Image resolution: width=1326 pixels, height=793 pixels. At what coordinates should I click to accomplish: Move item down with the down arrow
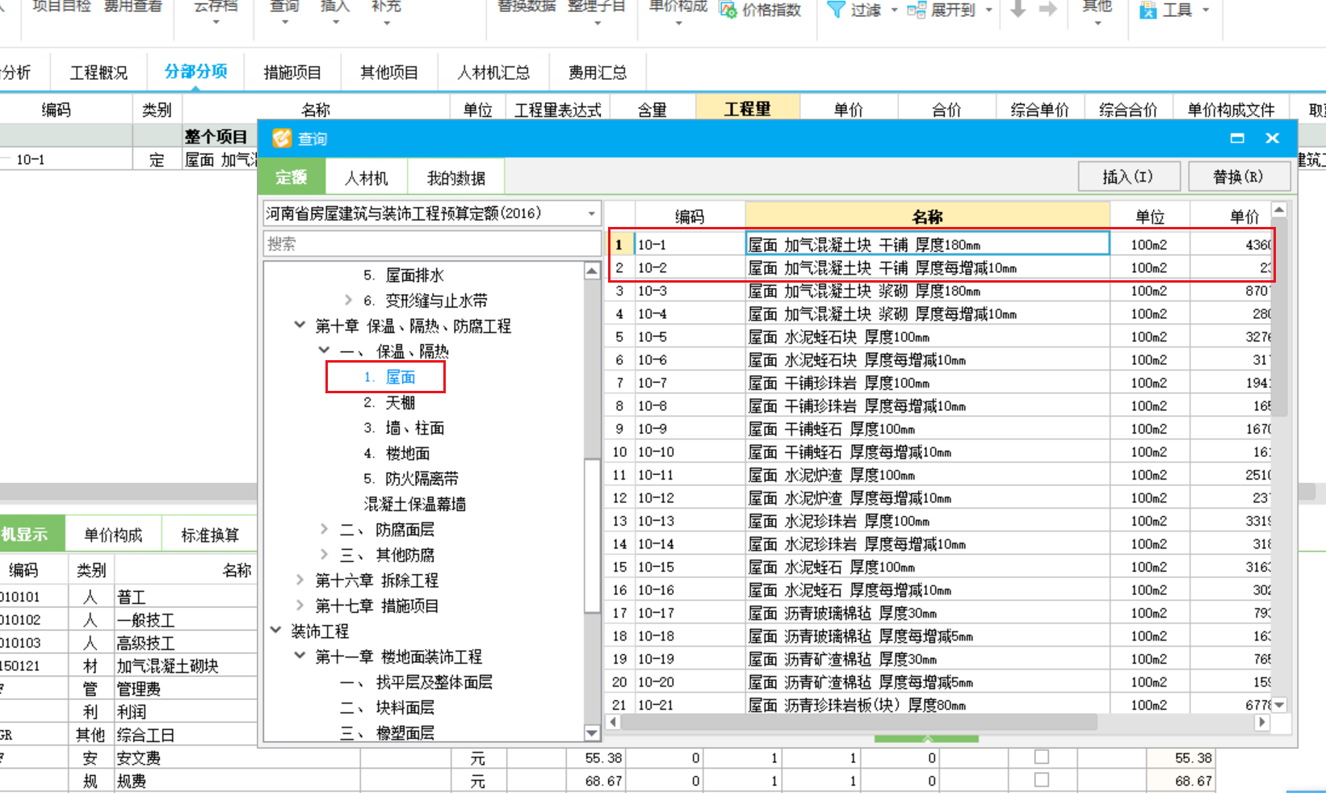point(1018,10)
